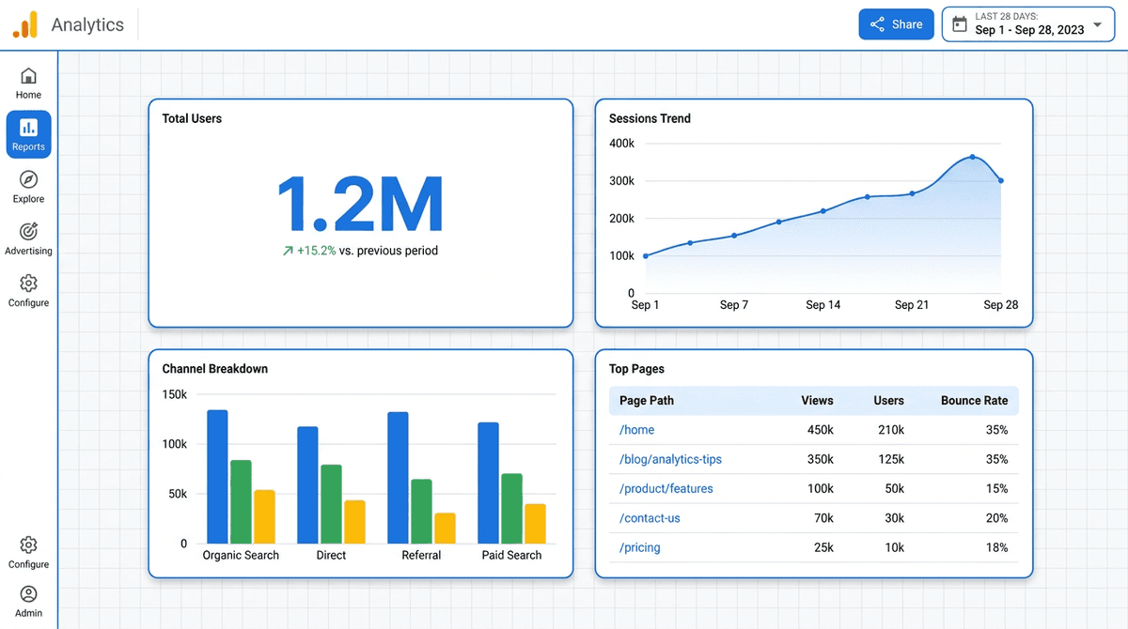The height and width of the screenshot is (629, 1128).
Task: Click the Sep 1 data point on Sessions Trend
Action: (645, 255)
